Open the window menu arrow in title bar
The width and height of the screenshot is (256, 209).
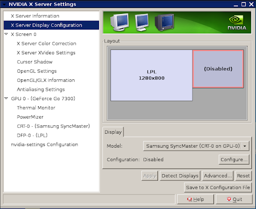(4, 4)
